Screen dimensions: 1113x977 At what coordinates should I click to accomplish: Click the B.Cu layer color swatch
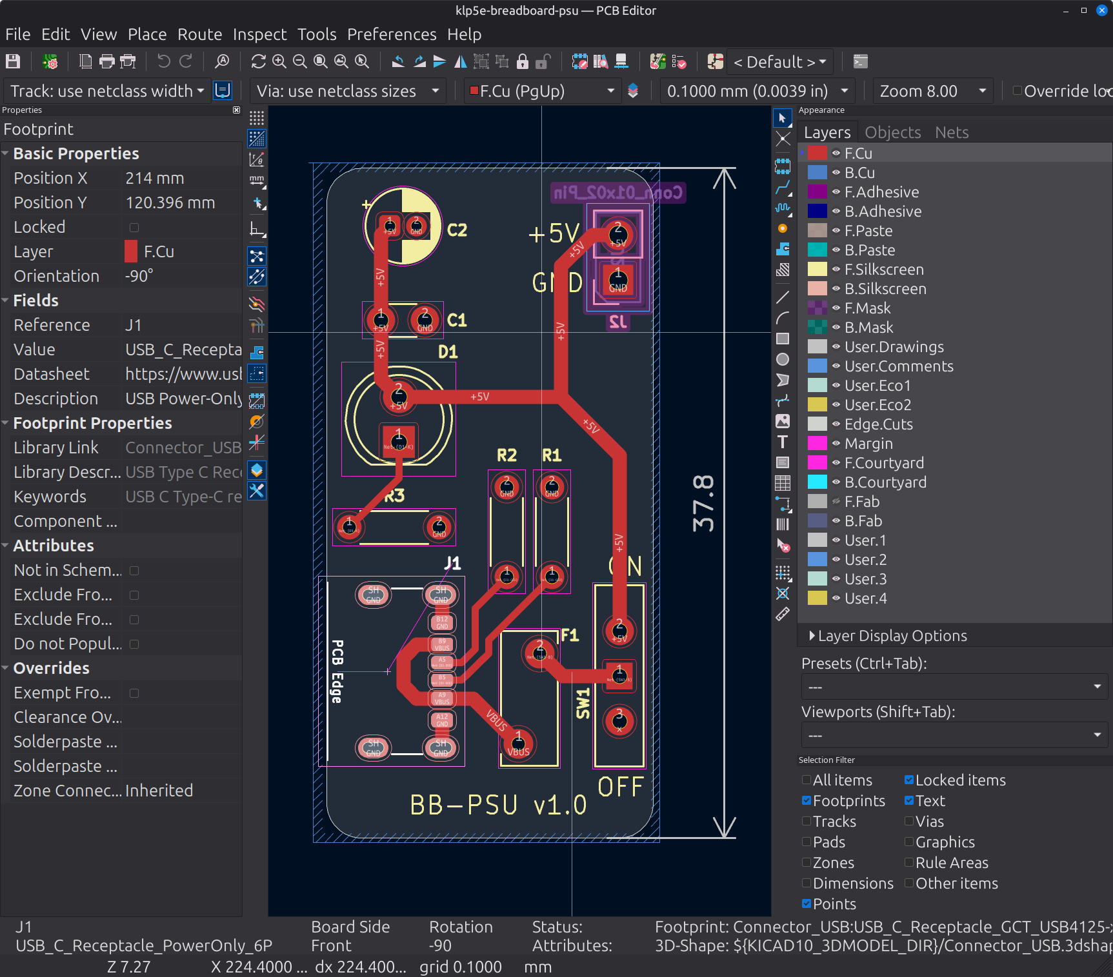(817, 173)
